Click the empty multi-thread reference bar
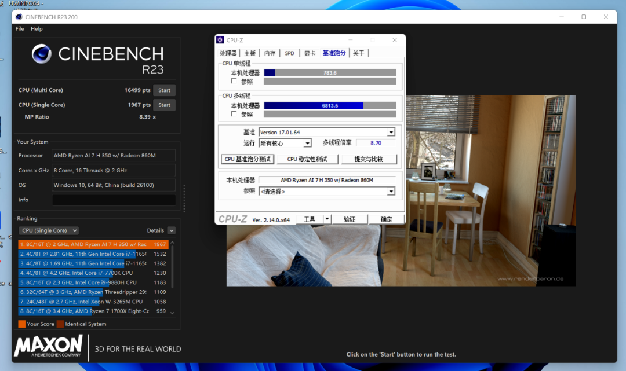The image size is (626, 371). click(330, 114)
